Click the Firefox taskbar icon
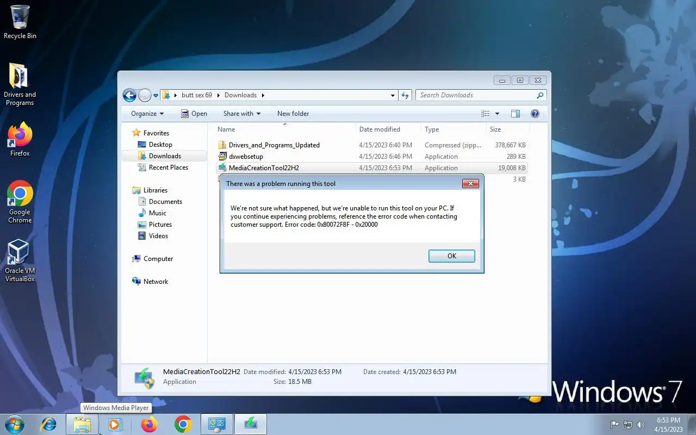This screenshot has height=435, width=696. coord(149,424)
